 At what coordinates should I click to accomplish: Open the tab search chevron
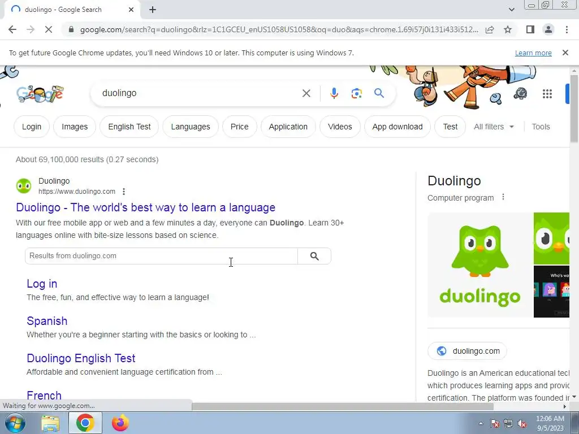coord(511,10)
